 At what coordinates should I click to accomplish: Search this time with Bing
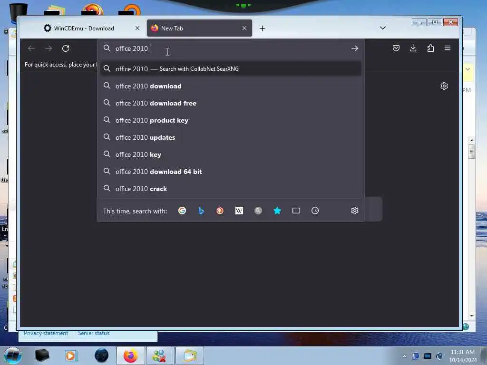pyautogui.click(x=201, y=211)
